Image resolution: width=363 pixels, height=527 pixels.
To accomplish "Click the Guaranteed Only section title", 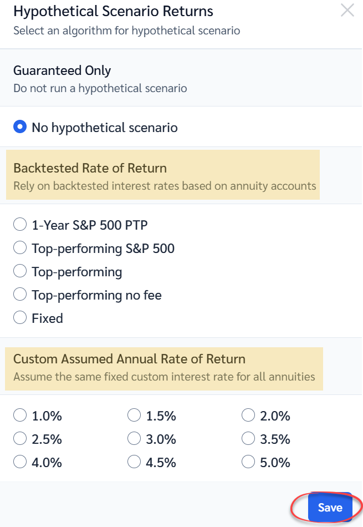I will pos(62,71).
